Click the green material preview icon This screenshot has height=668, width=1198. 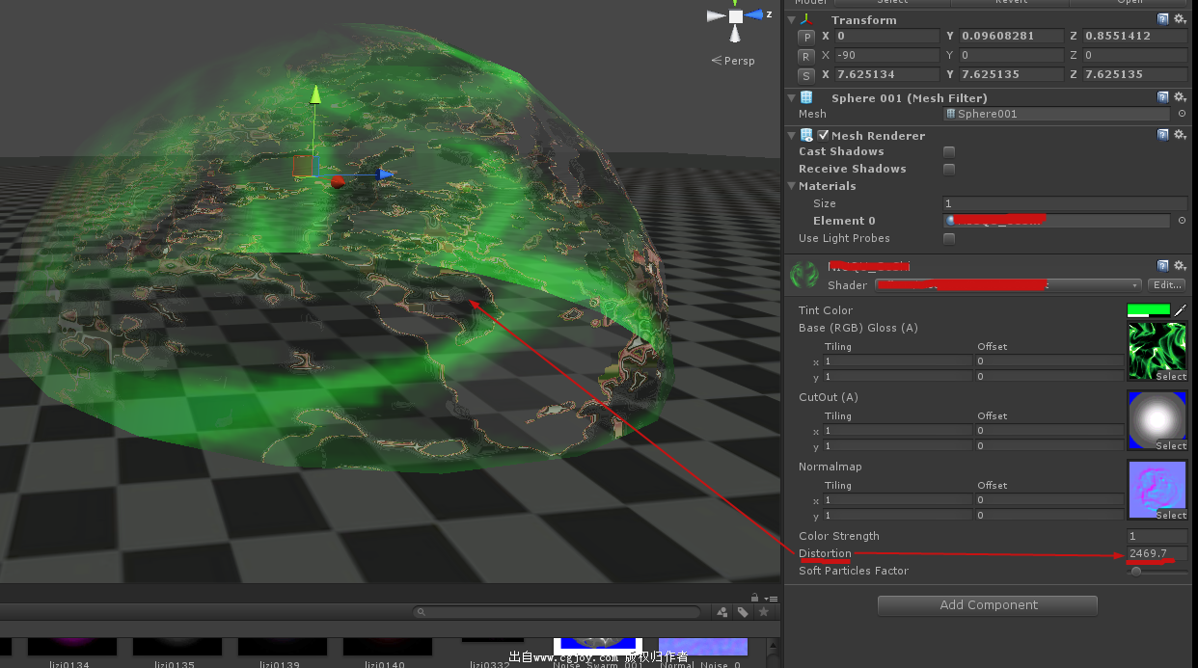coord(804,275)
